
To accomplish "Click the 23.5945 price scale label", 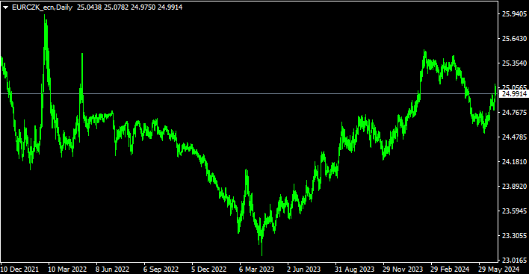I will (514, 211).
